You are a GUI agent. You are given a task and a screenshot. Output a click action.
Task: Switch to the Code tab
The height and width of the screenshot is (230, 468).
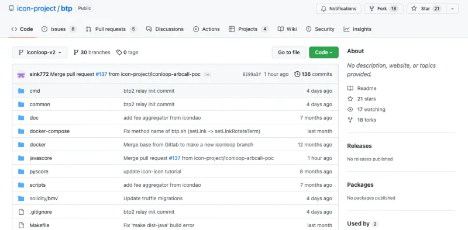[22, 29]
